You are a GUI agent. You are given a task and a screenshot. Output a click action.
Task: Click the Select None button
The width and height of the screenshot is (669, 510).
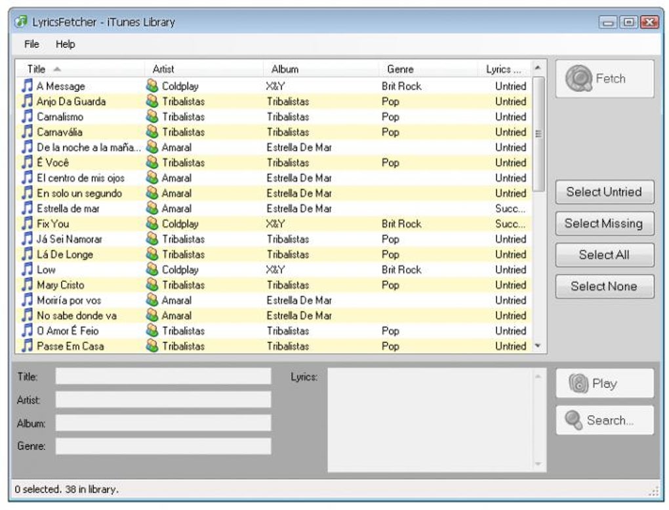pyautogui.click(x=605, y=286)
